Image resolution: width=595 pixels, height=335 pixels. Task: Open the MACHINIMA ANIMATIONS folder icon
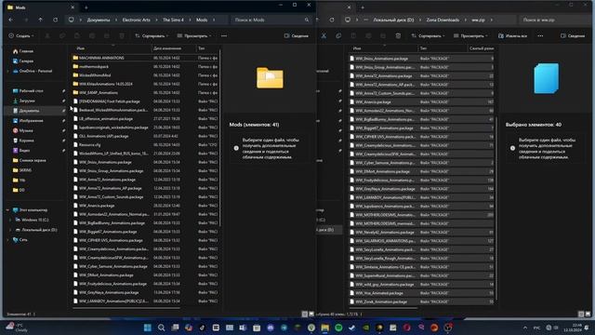coord(75,58)
